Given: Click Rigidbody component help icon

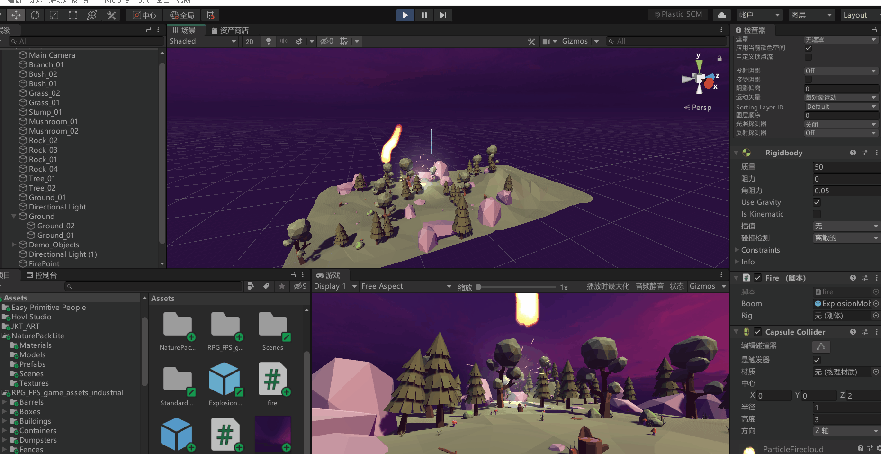Looking at the screenshot, I should 853,153.
